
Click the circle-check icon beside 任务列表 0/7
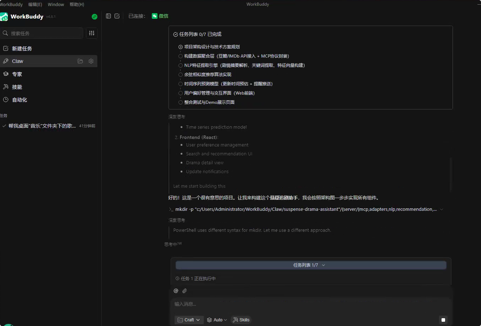tap(176, 34)
